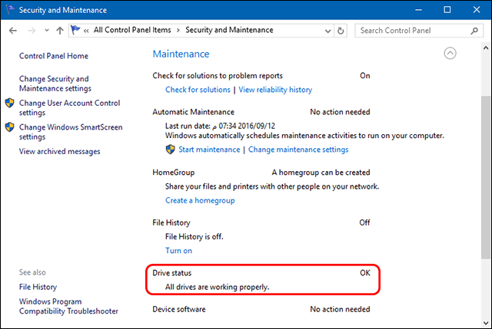This screenshot has width=492, height=329.
Task: Click the shield icon beside Start maintenance
Action: 170,150
